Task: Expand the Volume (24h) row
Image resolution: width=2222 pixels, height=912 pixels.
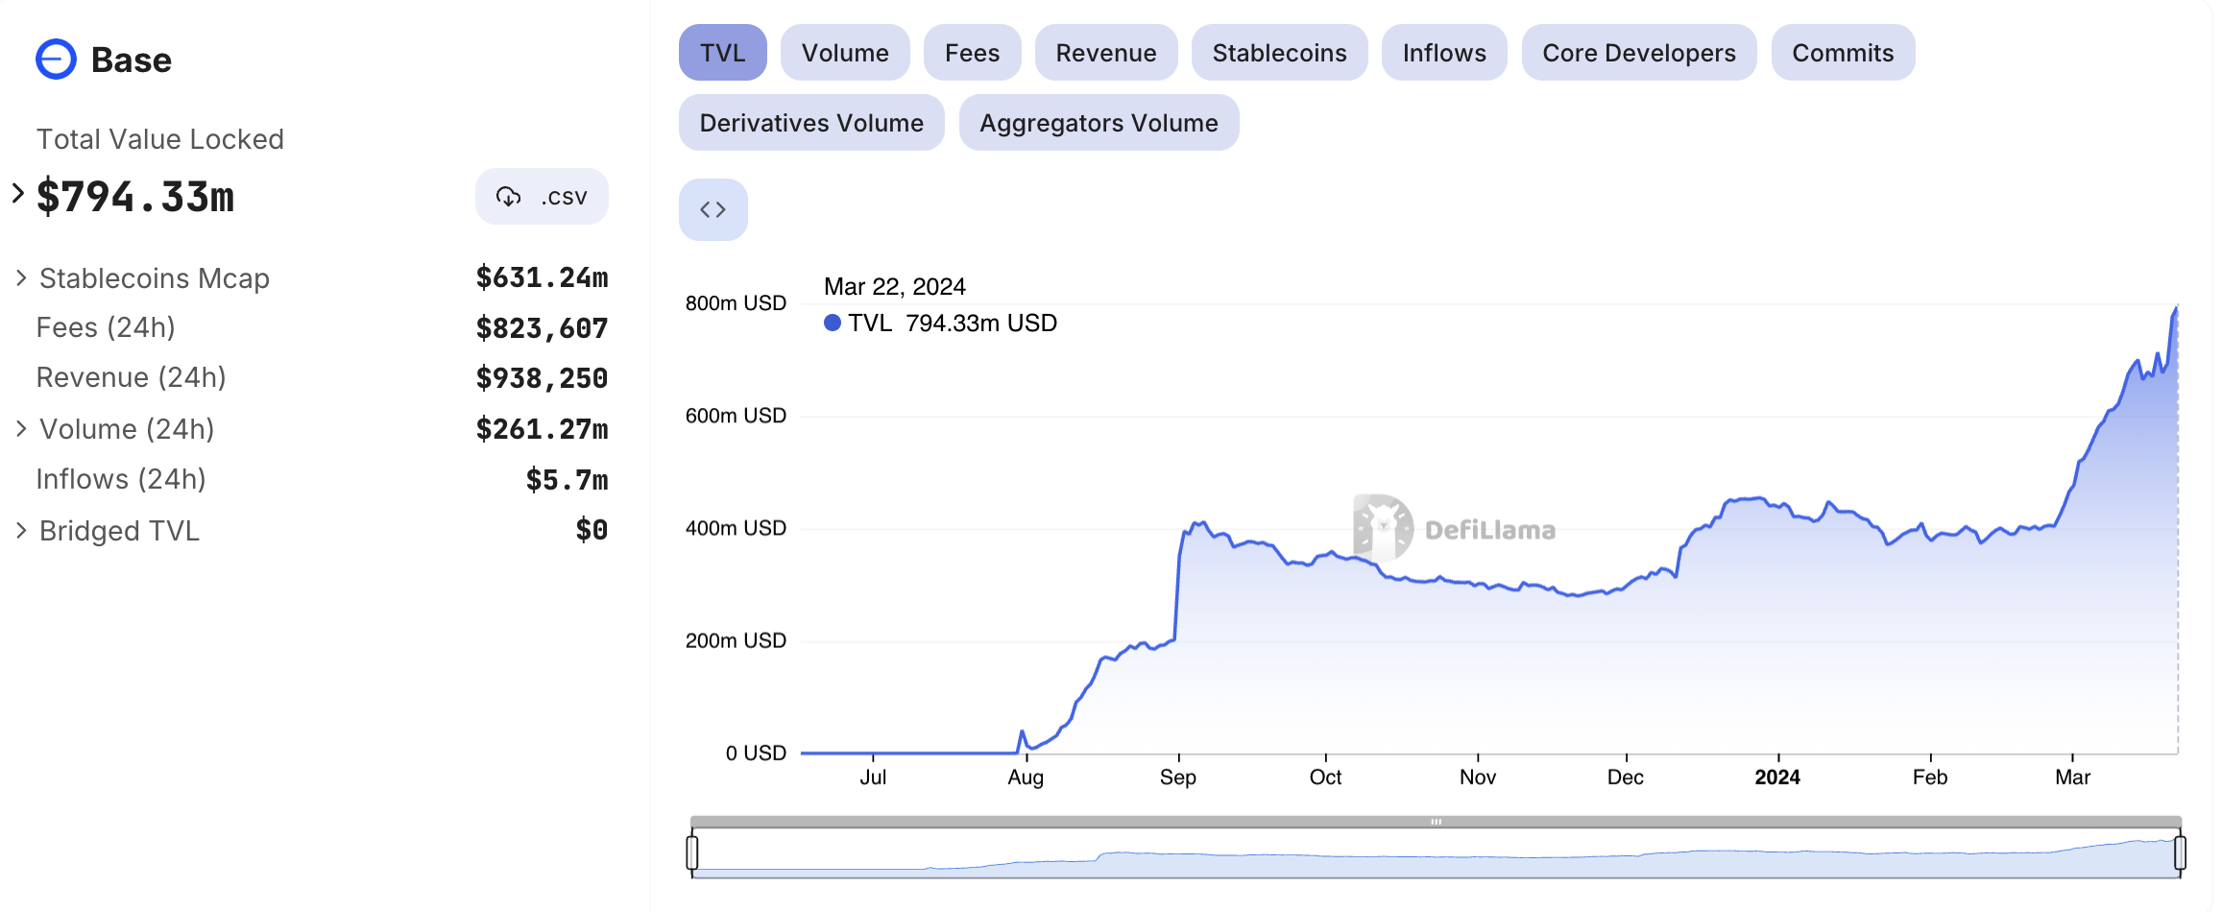Action: pyautogui.click(x=21, y=429)
